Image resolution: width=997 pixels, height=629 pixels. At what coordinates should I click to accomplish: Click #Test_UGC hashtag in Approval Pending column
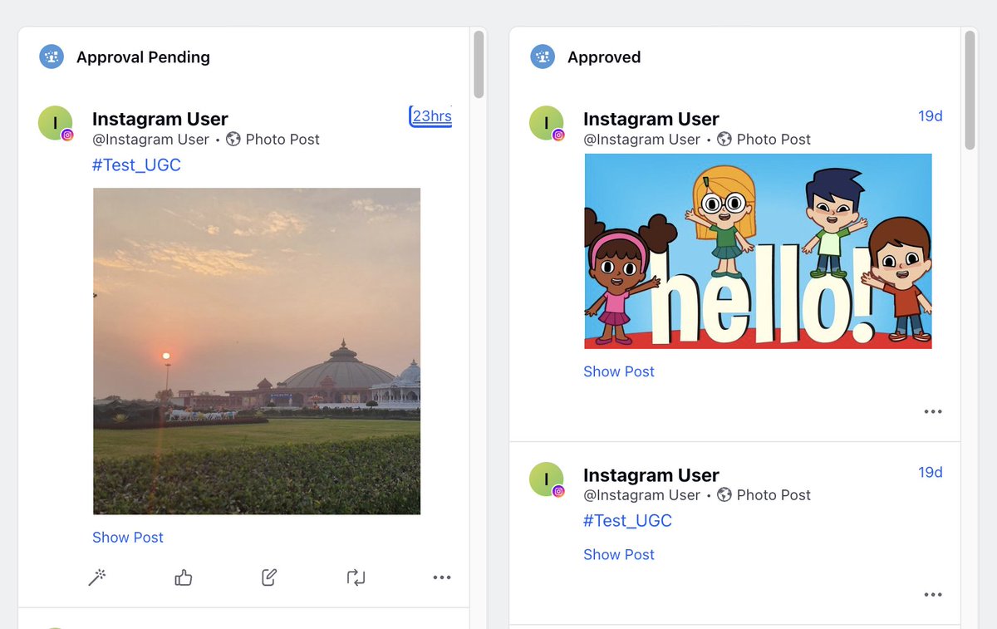136,165
